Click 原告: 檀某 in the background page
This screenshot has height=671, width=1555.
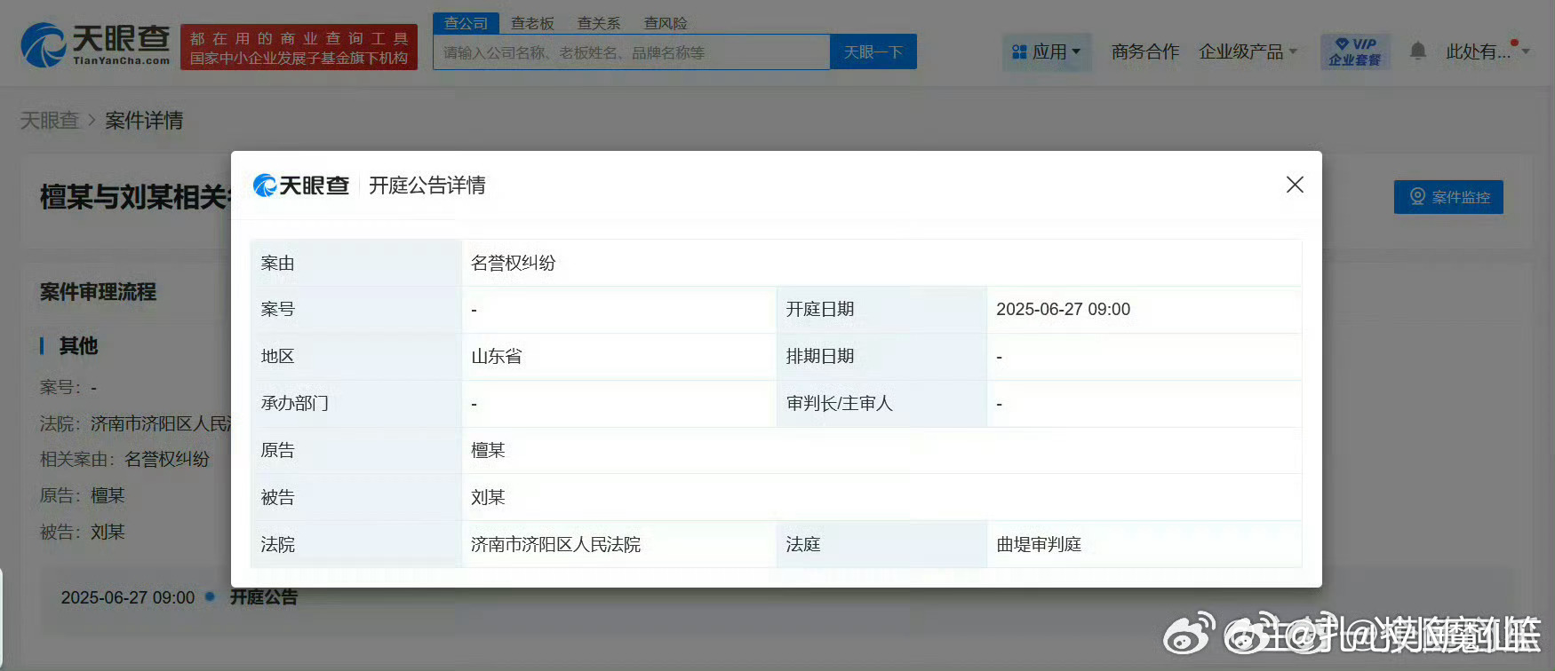(83, 495)
